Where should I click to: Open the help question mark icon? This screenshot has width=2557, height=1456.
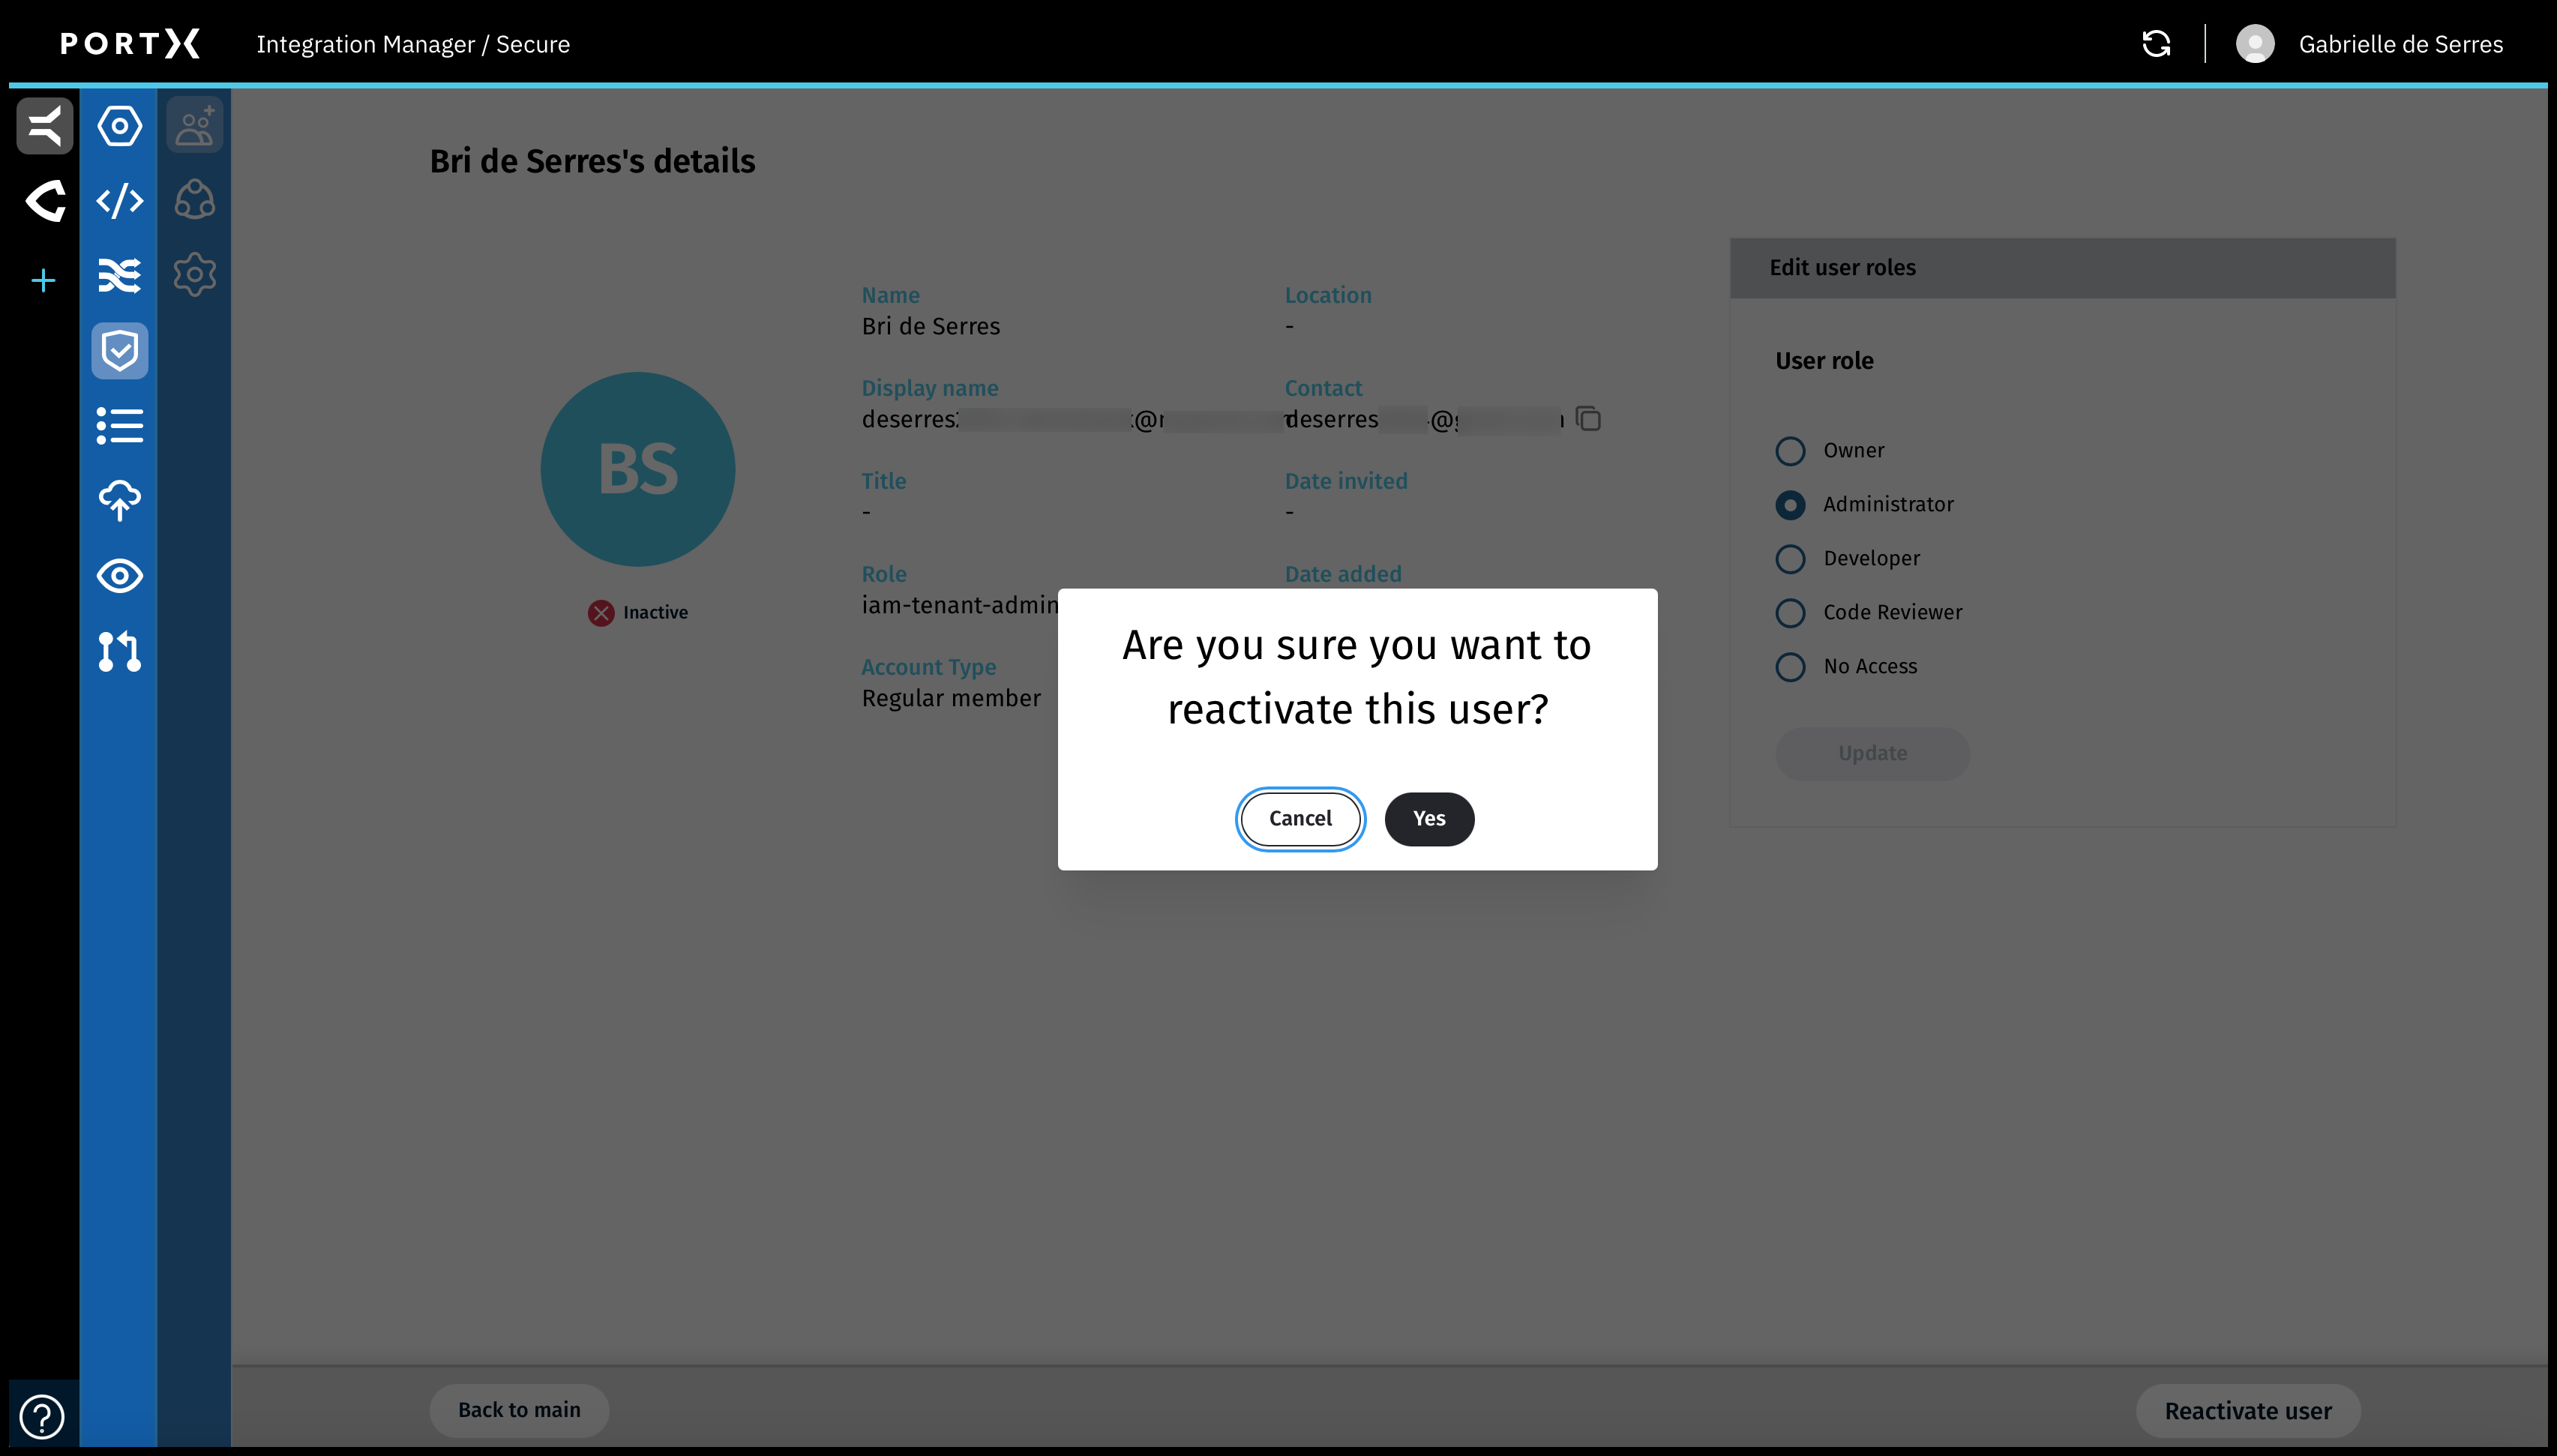pyautogui.click(x=42, y=1416)
